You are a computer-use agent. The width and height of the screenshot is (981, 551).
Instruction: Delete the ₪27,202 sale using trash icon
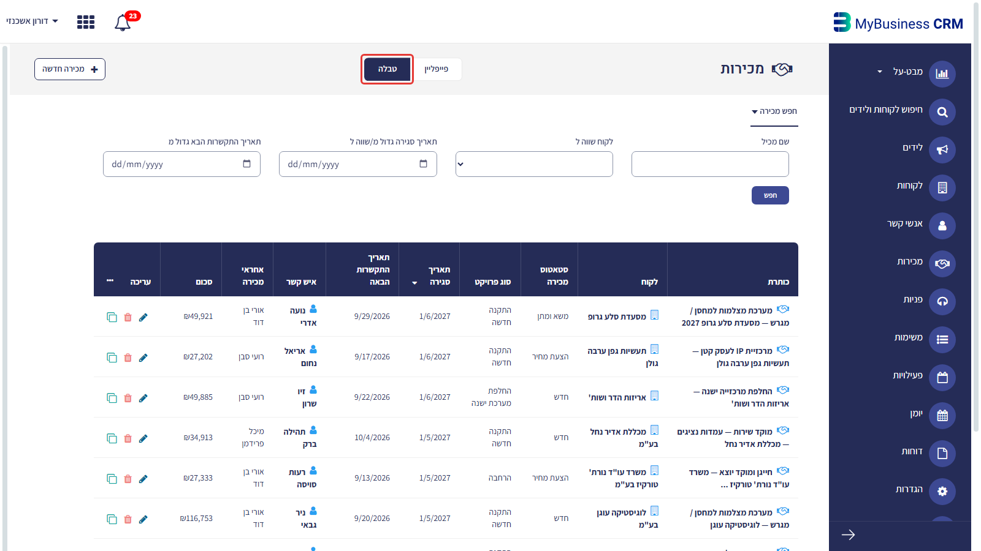point(128,358)
